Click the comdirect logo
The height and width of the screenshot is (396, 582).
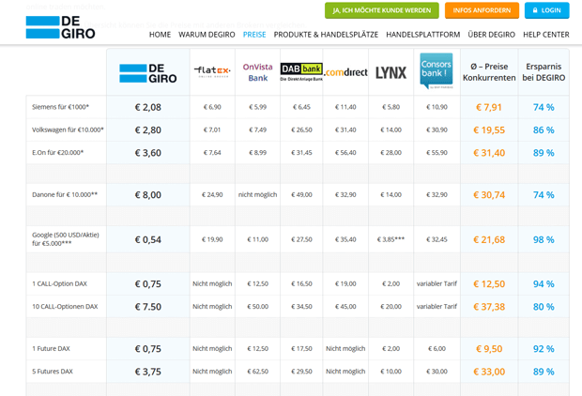coord(345,72)
